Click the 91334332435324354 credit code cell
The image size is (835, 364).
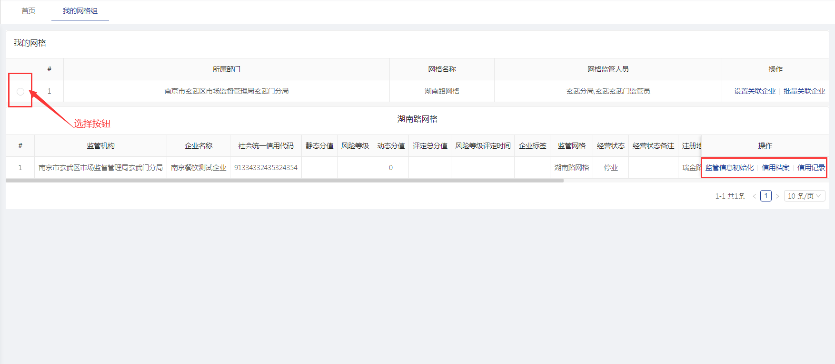tap(266, 168)
